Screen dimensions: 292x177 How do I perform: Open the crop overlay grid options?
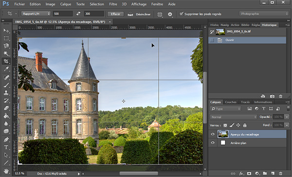tap(160, 14)
